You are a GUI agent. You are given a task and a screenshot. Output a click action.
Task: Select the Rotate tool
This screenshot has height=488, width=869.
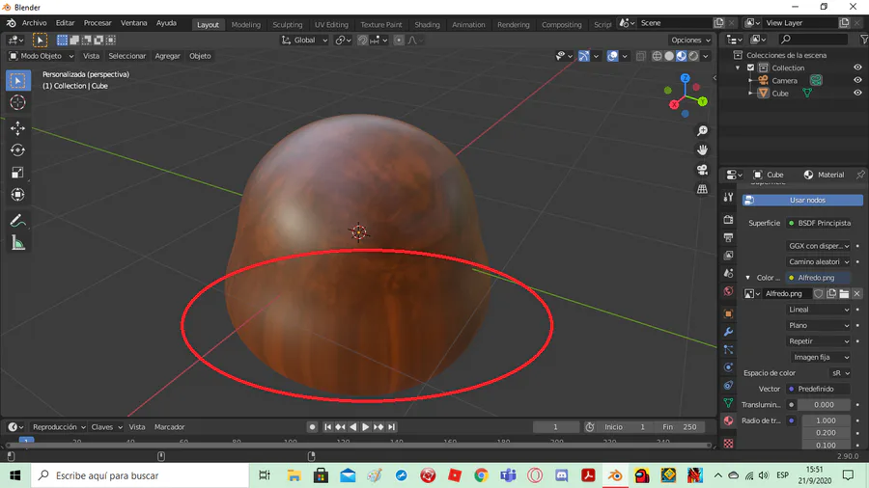(17, 150)
